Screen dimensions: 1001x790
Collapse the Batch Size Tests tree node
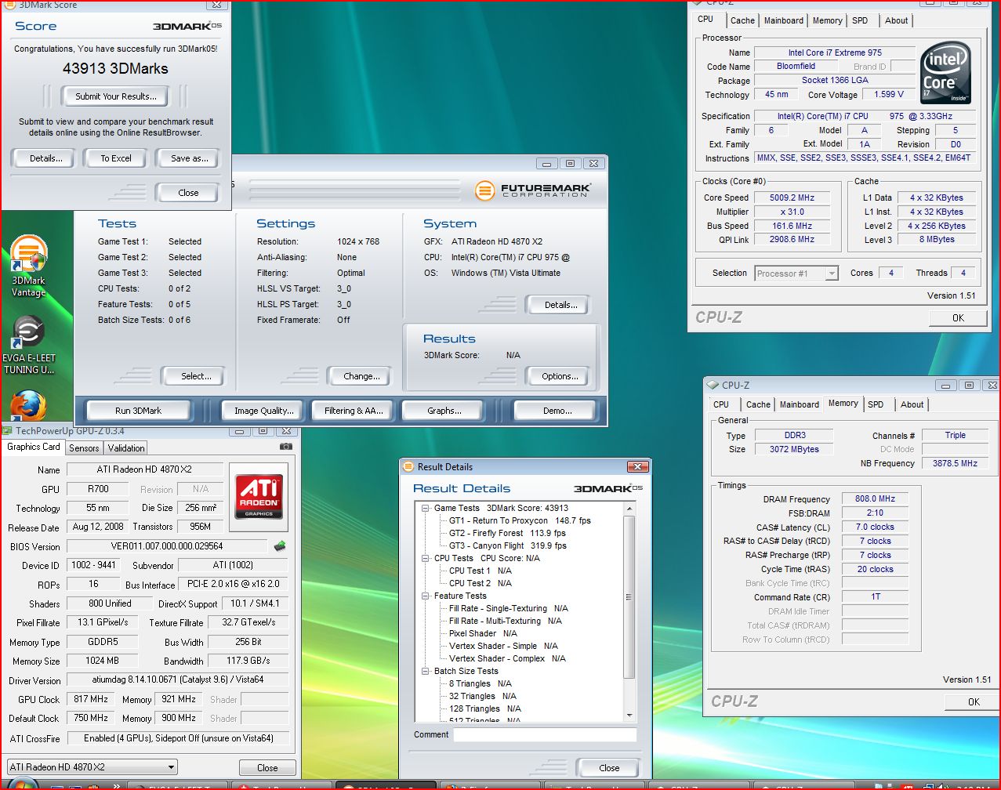[x=426, y=671]
